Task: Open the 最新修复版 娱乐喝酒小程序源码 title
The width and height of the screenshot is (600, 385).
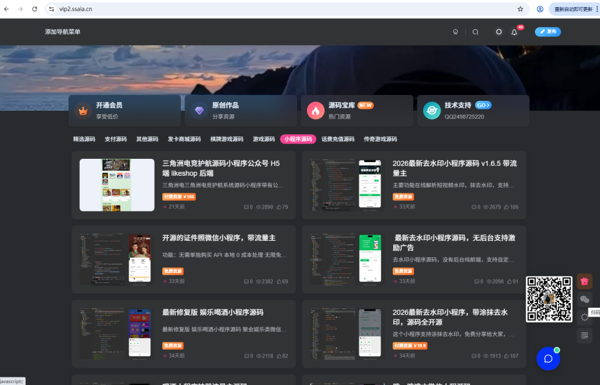Action: [213, 312]
